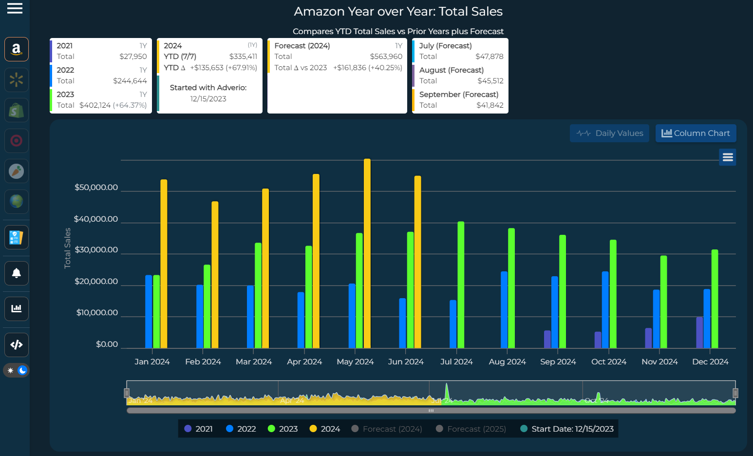Image resolution: width=753 pixels, height=456 pixels.
Task: Click the Total Sales axis title
Action: (68, 248)
